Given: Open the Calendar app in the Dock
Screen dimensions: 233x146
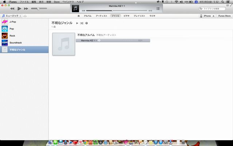Looking at the screenshot, I should (x=116, y=142).
